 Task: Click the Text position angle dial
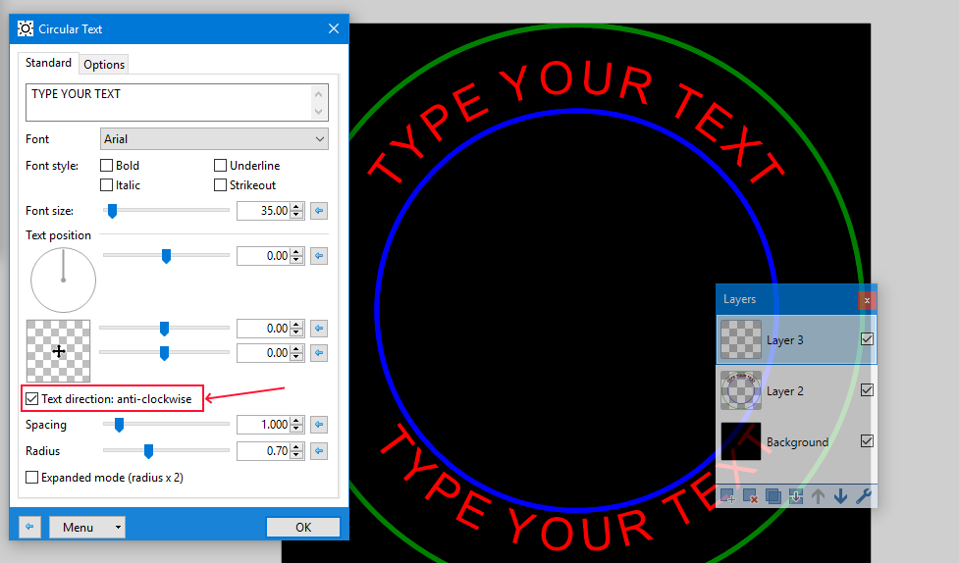[63, 280]
